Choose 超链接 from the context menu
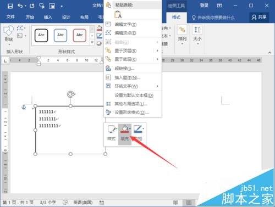 pos(133,69)
